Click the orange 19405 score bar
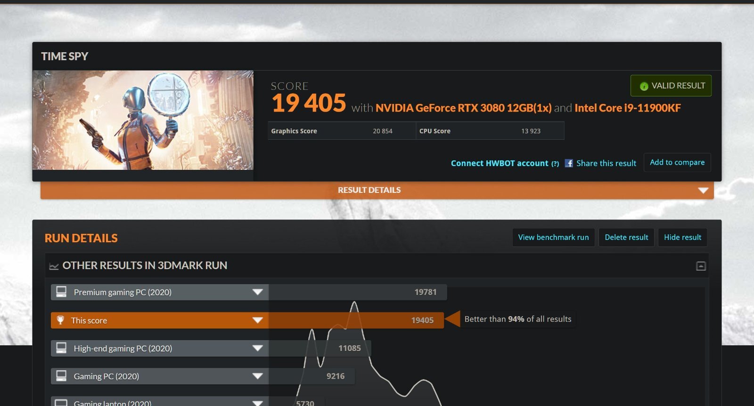This screenshot has height=406, width=754. click(356, 320)
